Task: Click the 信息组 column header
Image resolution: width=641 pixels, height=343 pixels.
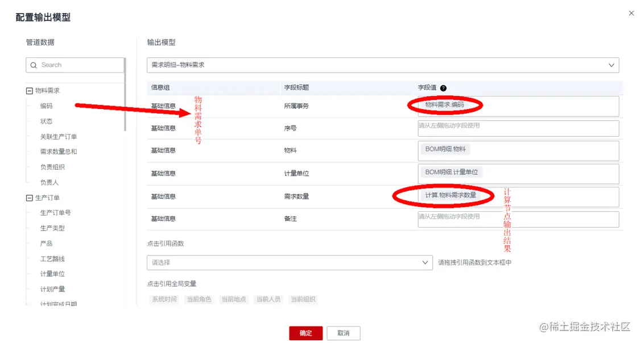Action: point(160,87)
